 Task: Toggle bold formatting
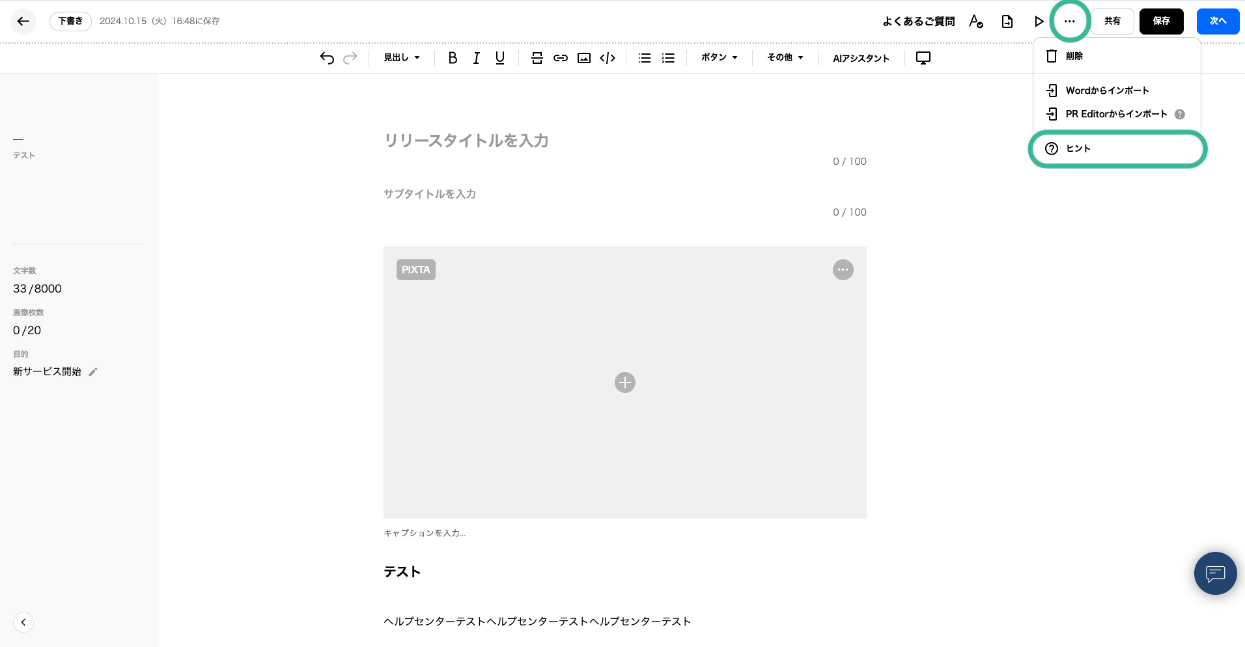click(x=453, y=58)
